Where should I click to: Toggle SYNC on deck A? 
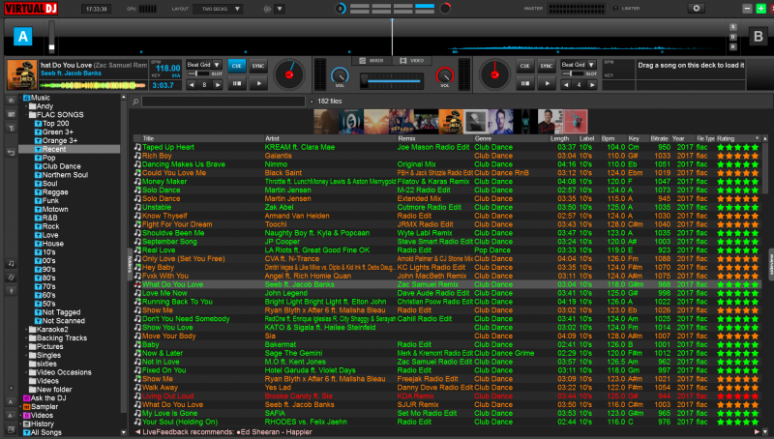pos(258,66)
